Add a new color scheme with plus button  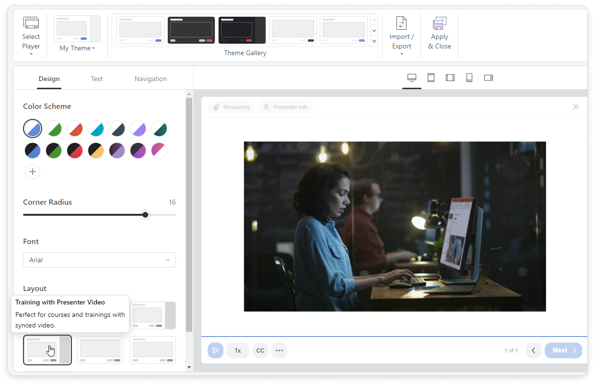[32, 171]
